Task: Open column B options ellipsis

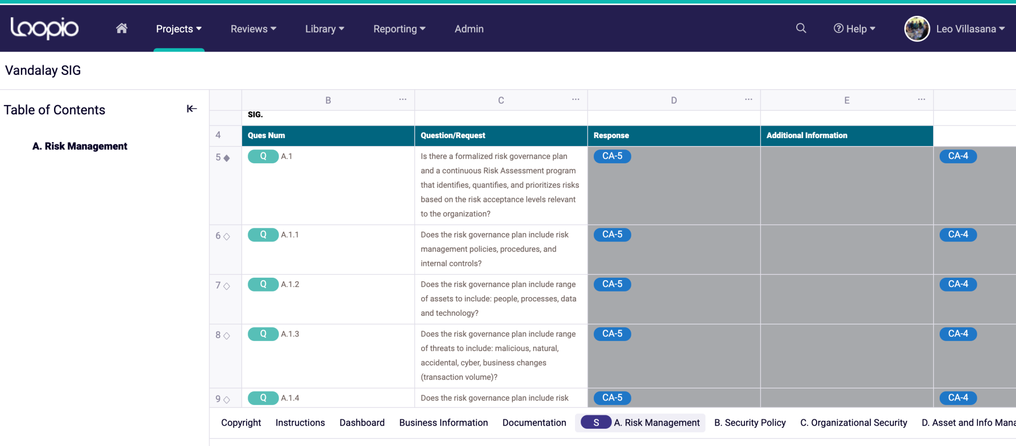Action: 402,99
